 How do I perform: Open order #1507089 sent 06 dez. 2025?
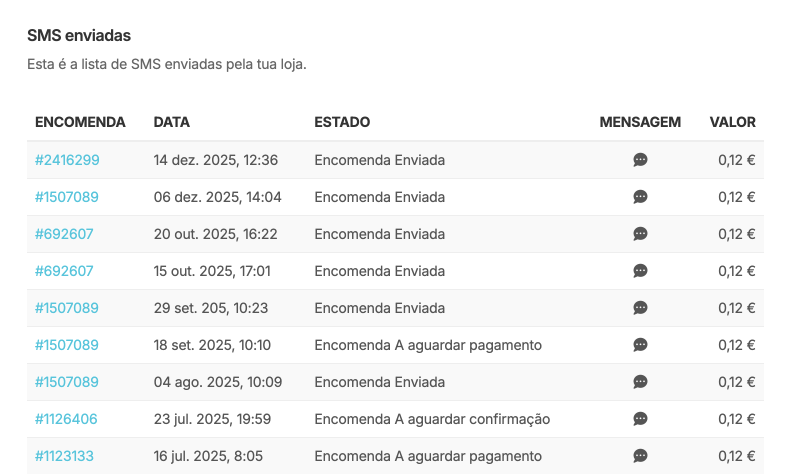tap(66, 197)
